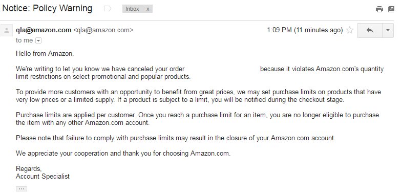Star the message from qla@amazon.com
The image size is (402, 194).
click(x=350, y=30)
